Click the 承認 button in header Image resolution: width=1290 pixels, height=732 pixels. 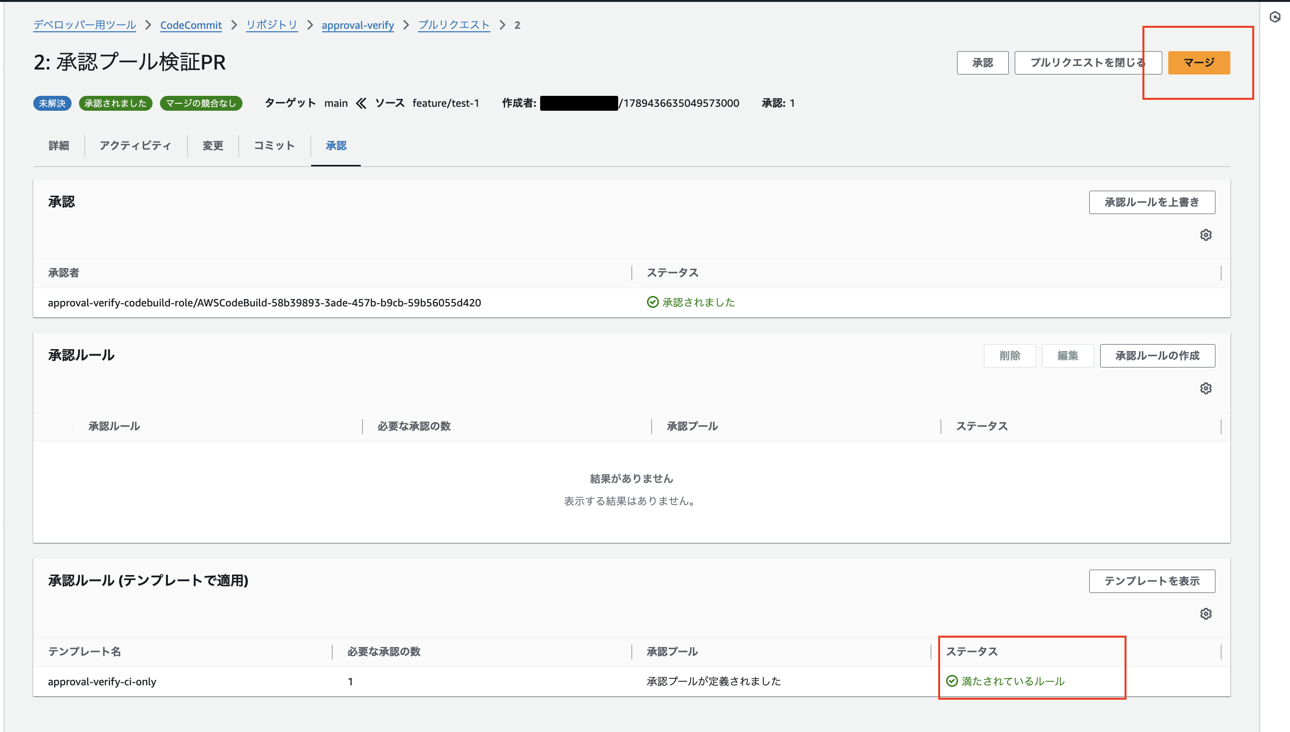coord(982,63)
